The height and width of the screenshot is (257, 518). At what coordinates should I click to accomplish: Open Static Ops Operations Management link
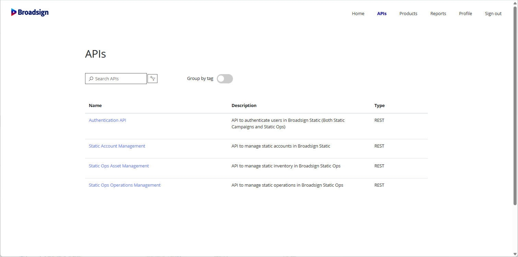coord(125,185)
